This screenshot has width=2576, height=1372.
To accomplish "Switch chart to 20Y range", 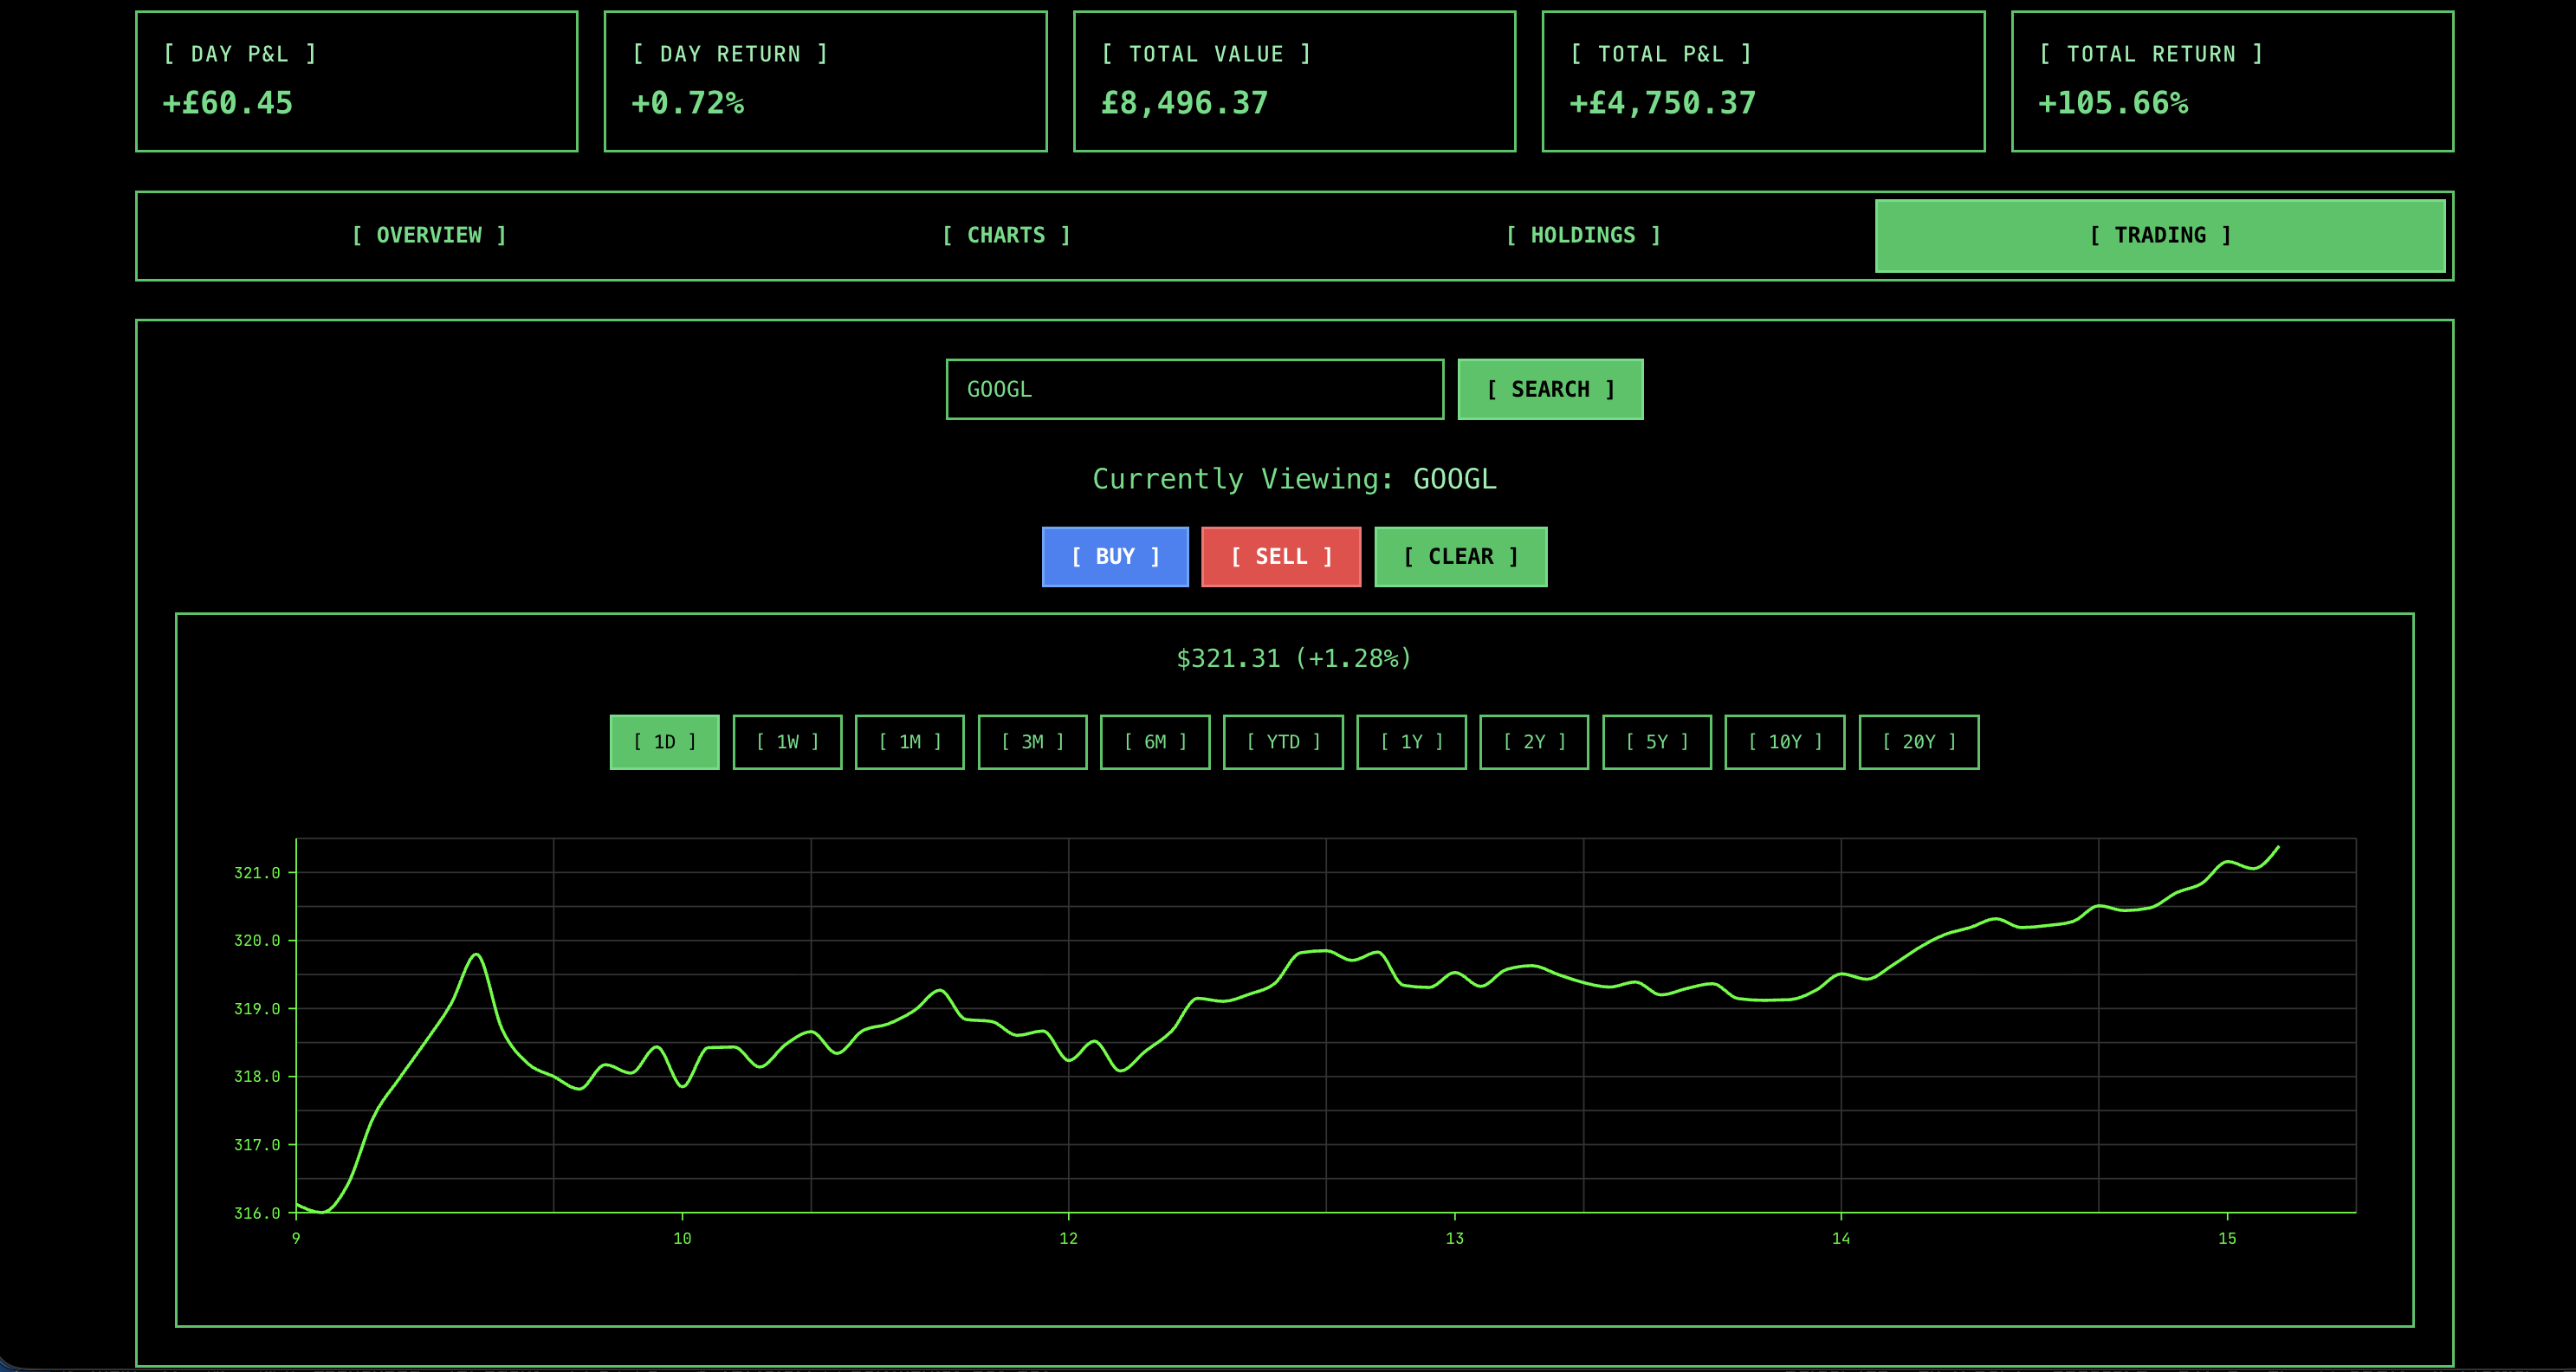I will [1918, 742].
